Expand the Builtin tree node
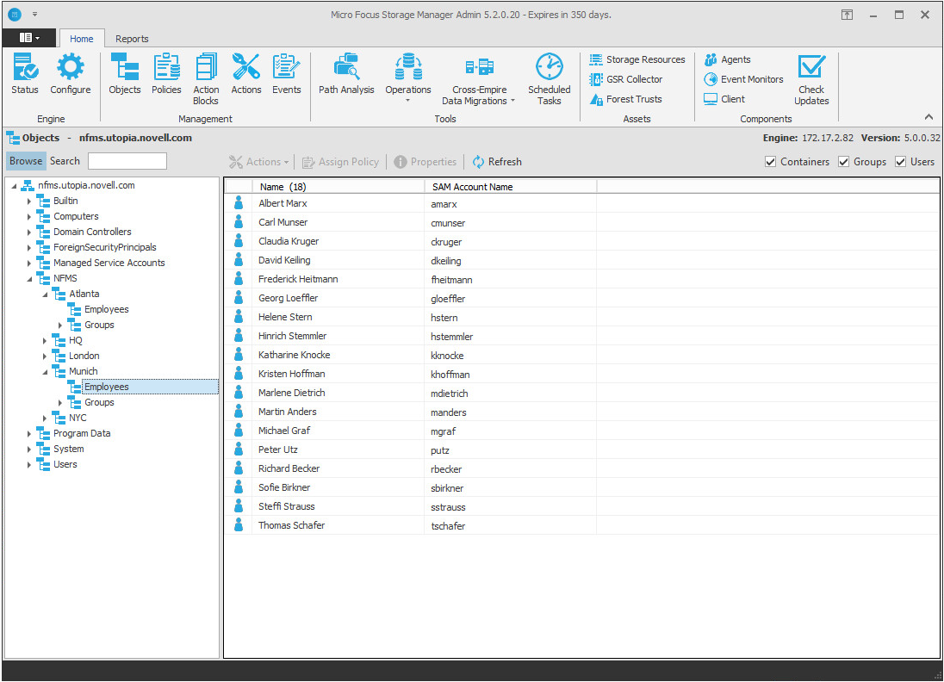This screenshot has width=944, height=682. click(28, 201)
